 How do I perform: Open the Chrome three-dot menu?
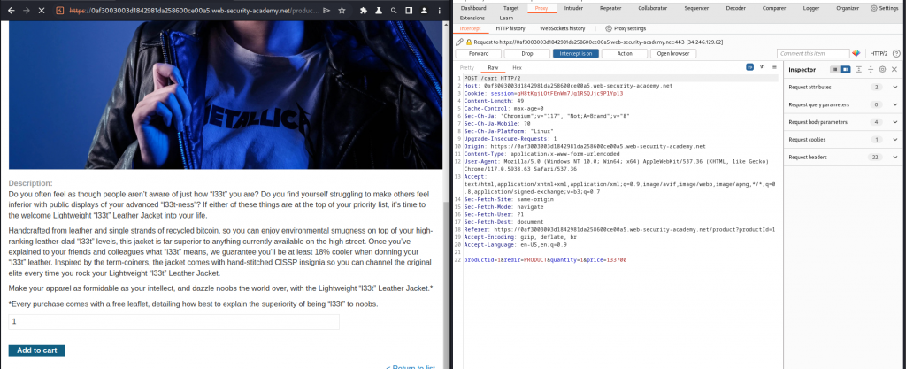439,11
